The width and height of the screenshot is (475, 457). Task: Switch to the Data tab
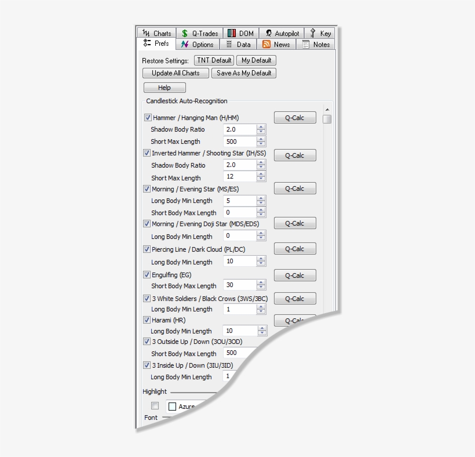point(239,43)
